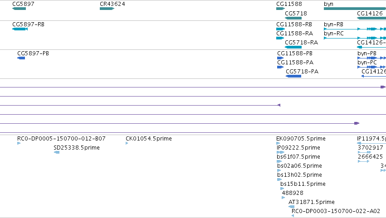Screen dimensions: 386x218
Task: Click the RC0-DP0003-150700-022-A02 label
Action: click(x=336, y=211)
